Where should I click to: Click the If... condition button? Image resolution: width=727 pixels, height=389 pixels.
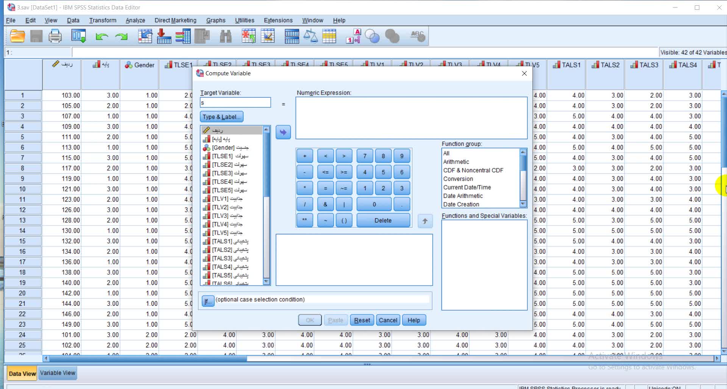pos(208,301)
